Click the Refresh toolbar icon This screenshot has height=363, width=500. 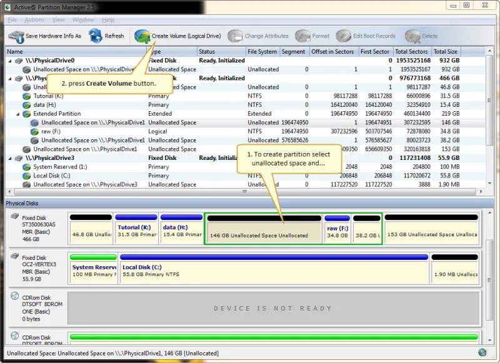tap(96, 36)
